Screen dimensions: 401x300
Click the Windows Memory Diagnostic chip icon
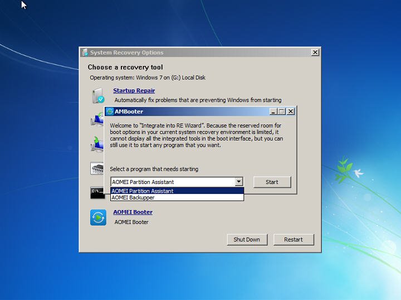[97, 168]
